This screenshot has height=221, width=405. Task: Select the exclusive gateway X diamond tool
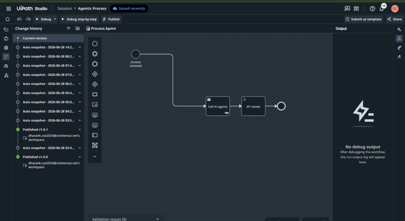point(95,74)
